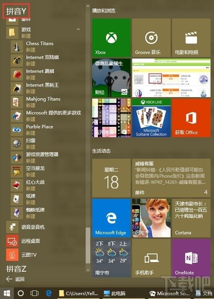Open Microsoft 提供的更多游戏 icon
Screen dimensions: 214x299
click(17, 116)
